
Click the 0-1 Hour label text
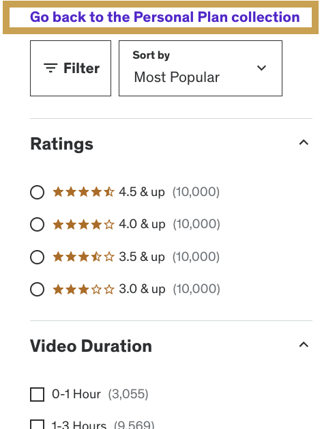pyautogui.click(x=76, y=394)
